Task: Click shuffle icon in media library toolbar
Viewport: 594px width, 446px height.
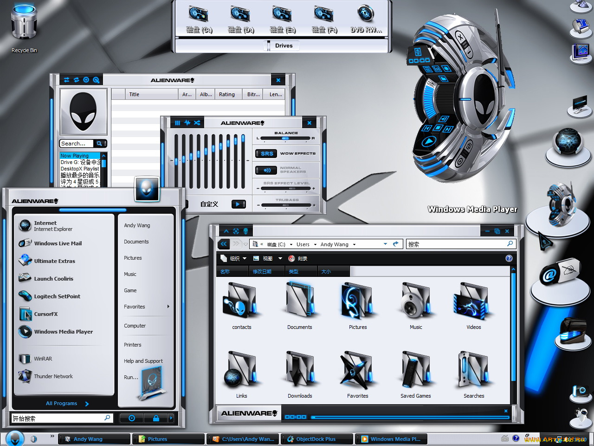Action: tap(66, 80)
